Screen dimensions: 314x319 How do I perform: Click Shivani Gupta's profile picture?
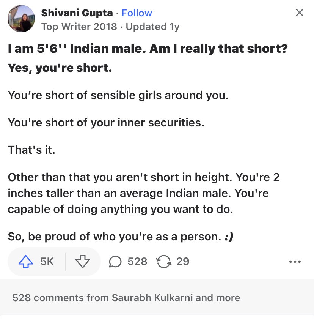[x=21, y=19]
